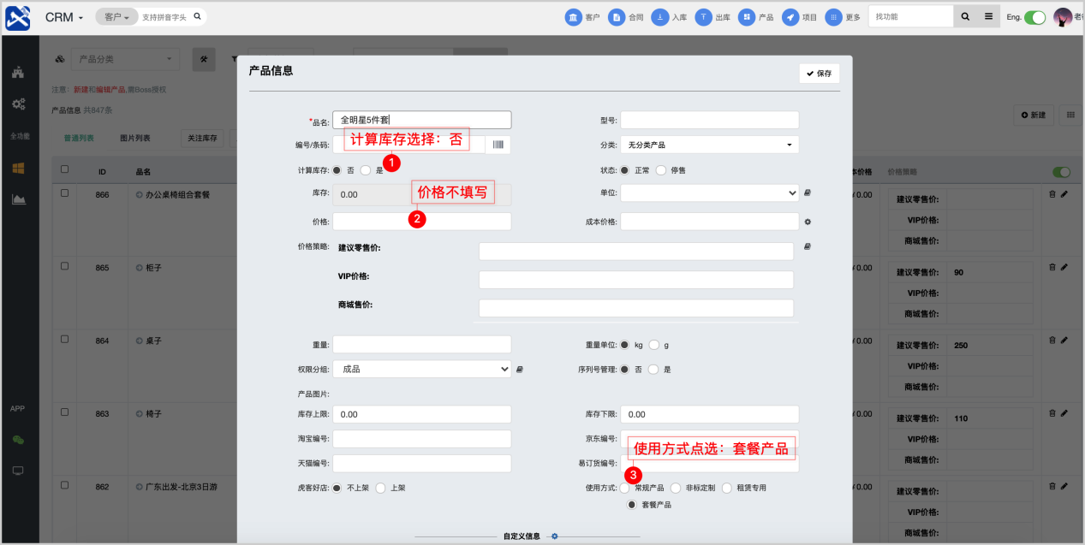This screenshot has width=1085, height=545.
Task: Open the windows-tile sidebar icon
Action: [18, 168]
